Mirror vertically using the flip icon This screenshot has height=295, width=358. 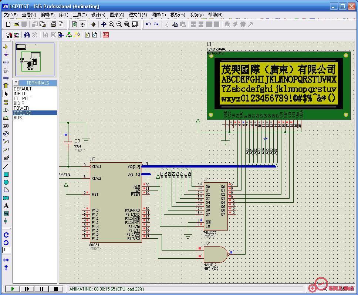[x=6, y=268]
